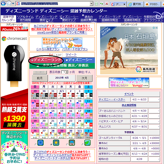Click ディズニーオフィシャルホテル 最大80%OFF link

[x=62, y=155]
